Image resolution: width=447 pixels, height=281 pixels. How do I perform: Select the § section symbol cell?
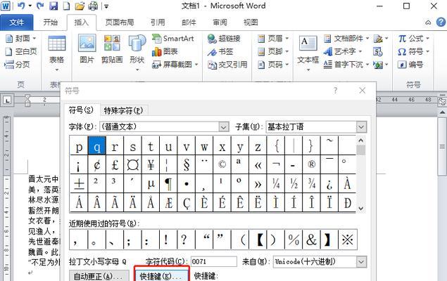tap(186, 164)
